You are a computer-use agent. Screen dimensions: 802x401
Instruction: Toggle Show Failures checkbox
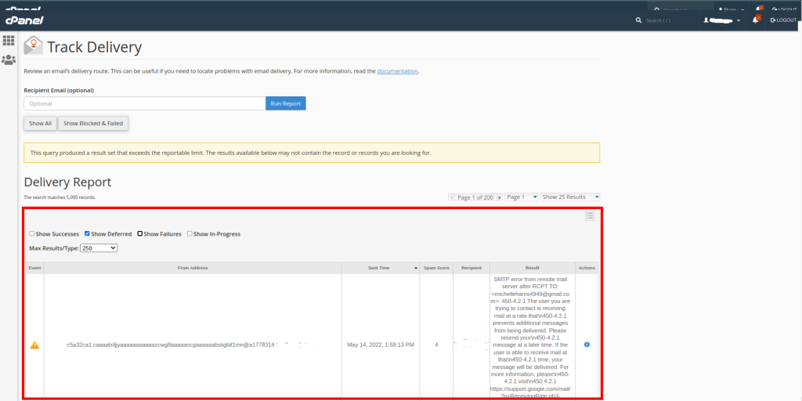tap(140, 234)
